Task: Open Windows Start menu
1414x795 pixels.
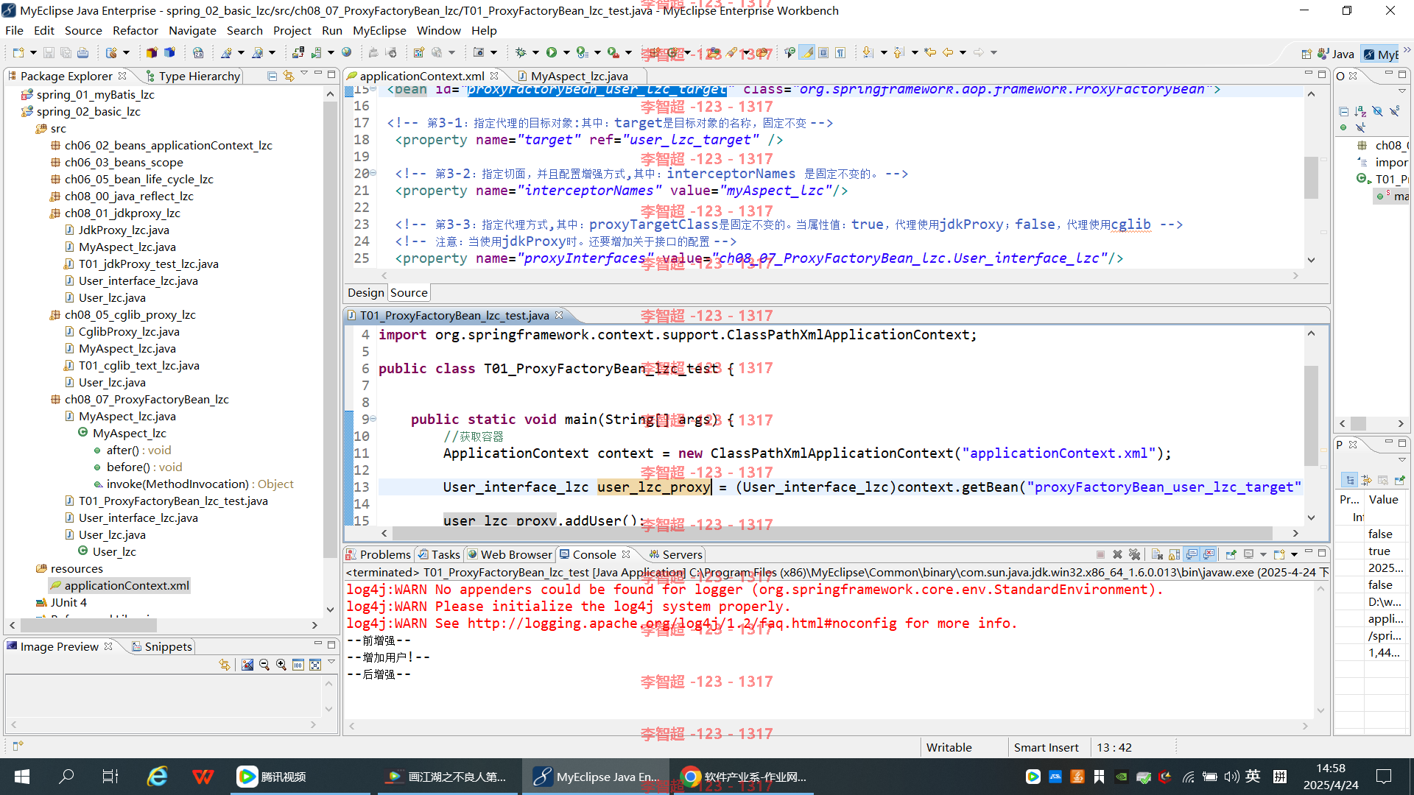Action: click(x=22, y=777)
